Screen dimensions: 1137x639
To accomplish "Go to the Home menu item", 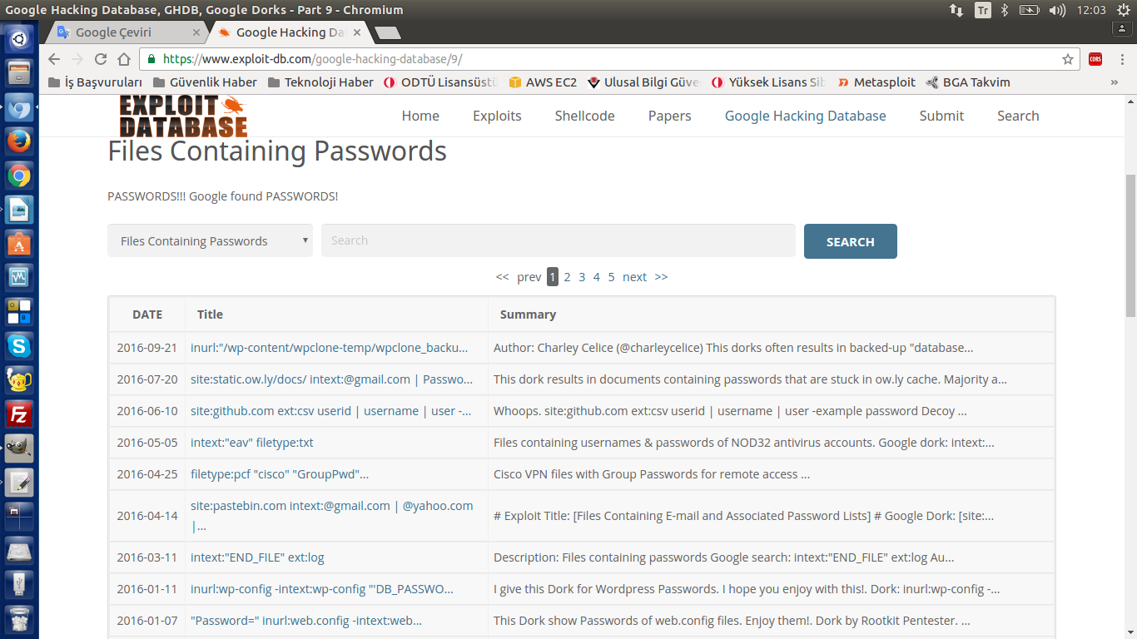I will pos(420,116).
